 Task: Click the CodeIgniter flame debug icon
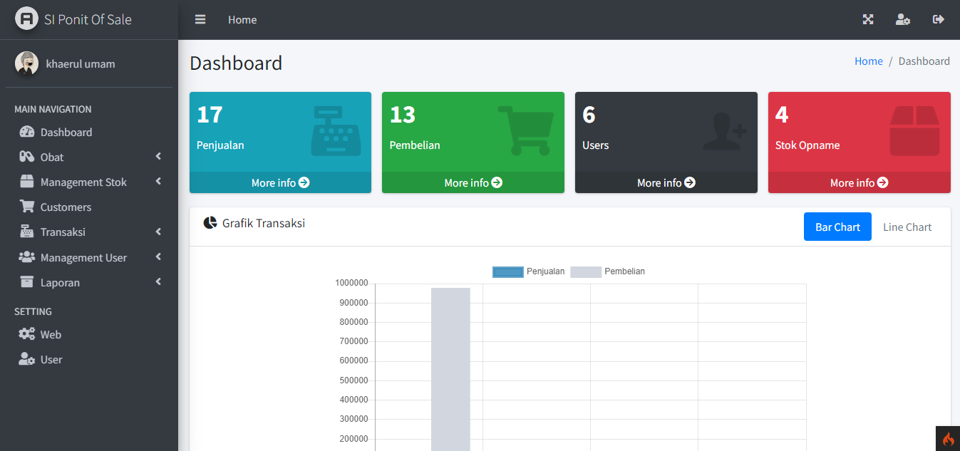coord(948,439)
